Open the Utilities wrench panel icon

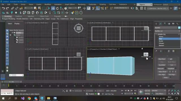click(177, 24)
